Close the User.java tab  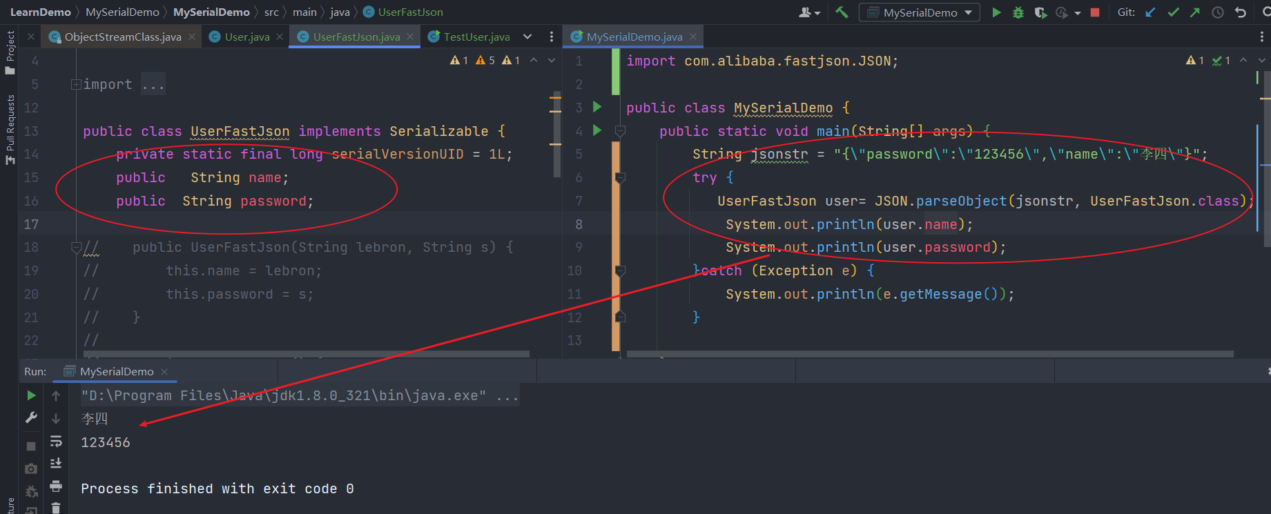click(280, 37)
